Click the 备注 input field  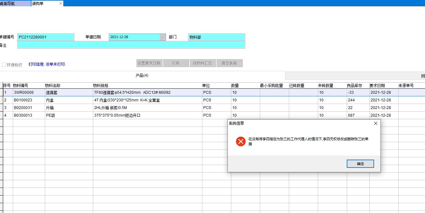pos(131,45)
